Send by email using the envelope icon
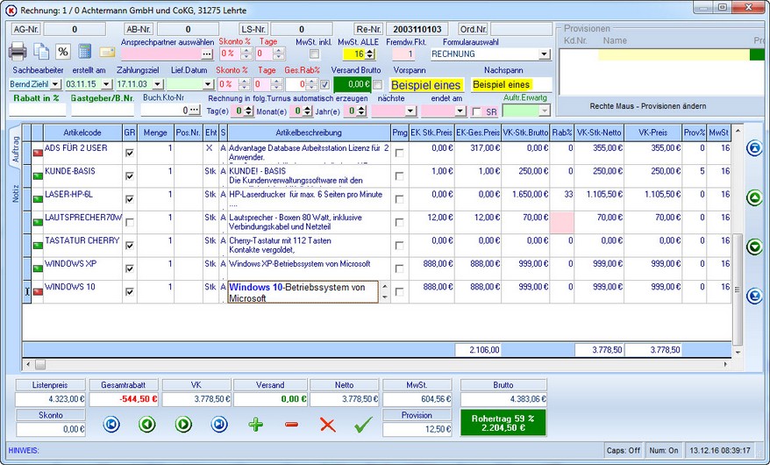 [x=107, y=52]
